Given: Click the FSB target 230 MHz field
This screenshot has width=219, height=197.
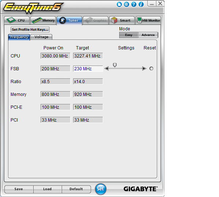Looking at the screenshot, I should (88, 69).
